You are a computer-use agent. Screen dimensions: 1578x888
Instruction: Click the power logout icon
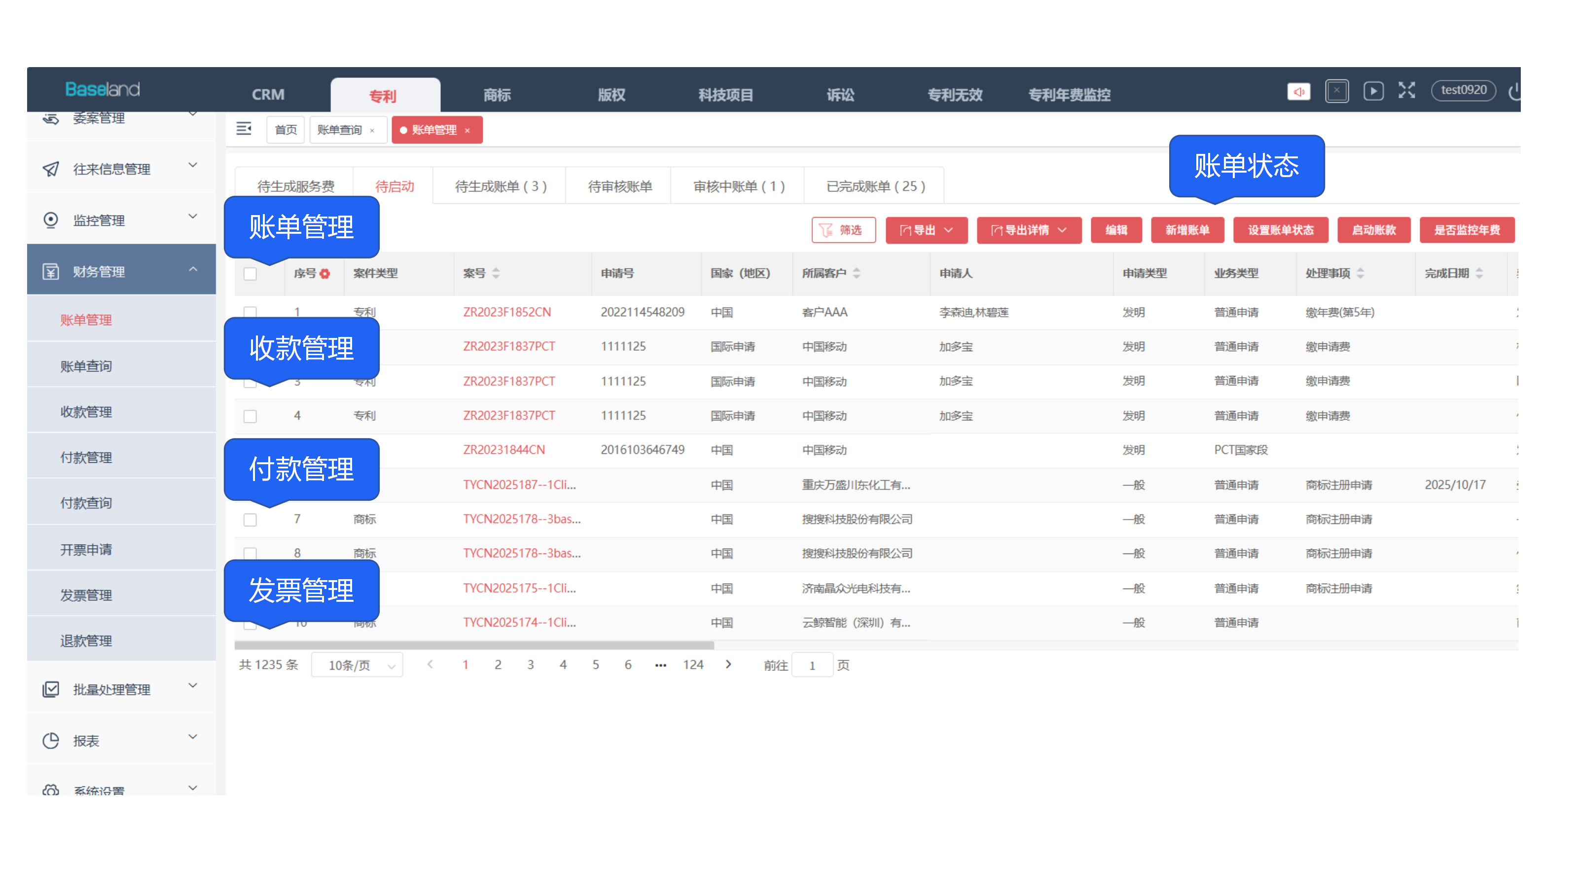point(1514,92)
